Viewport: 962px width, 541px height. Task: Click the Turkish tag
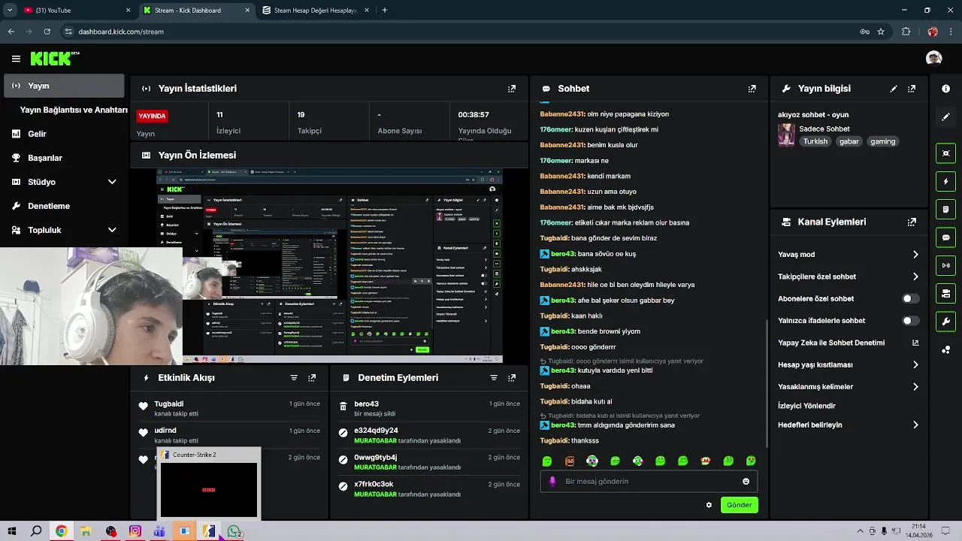coord(815,141)
